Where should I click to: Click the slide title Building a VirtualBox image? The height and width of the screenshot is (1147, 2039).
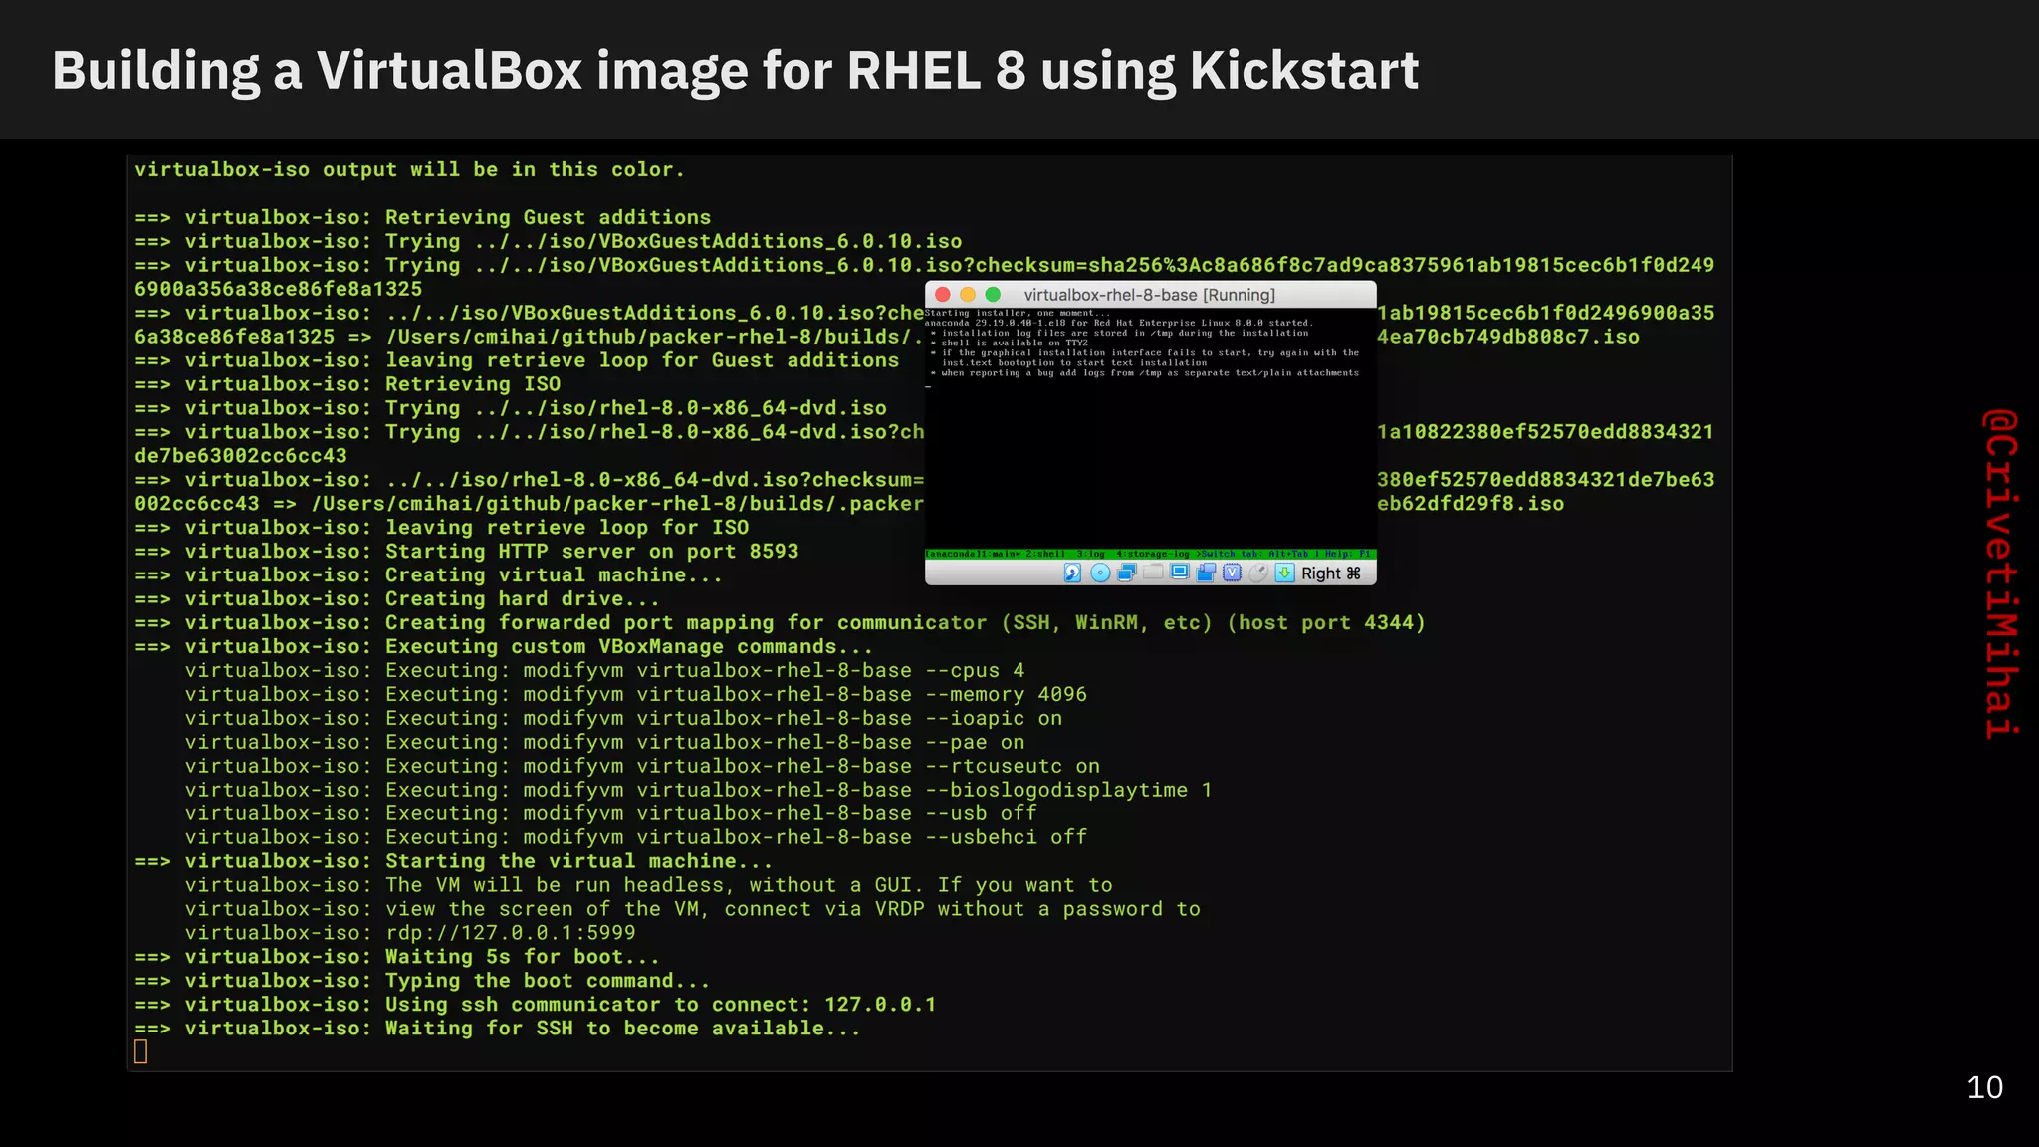pos(735,71)
